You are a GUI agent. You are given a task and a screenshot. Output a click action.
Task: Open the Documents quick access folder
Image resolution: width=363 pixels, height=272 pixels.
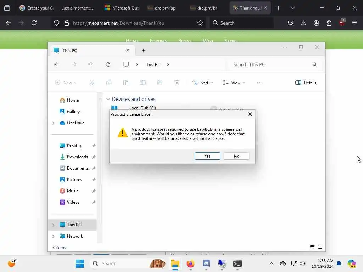tap(78, 168)
